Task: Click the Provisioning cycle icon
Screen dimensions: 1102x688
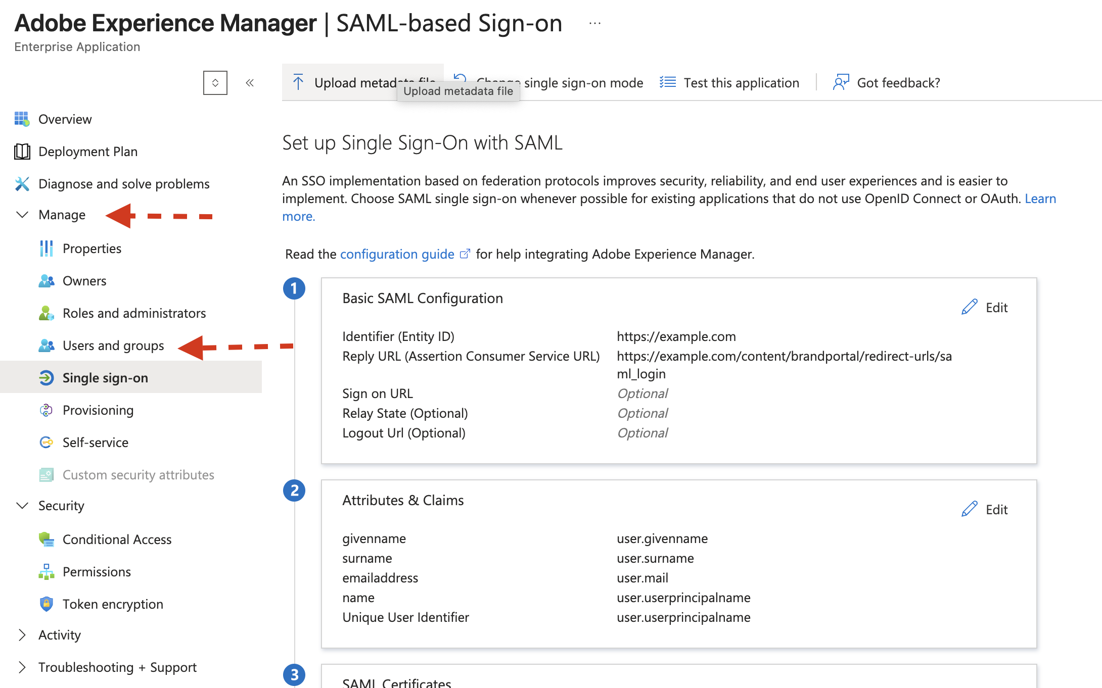Action: (x=46, y=410)
